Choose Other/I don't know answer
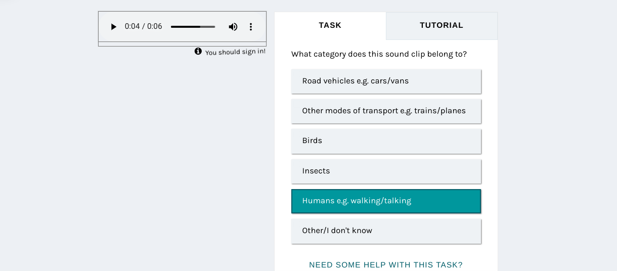The height and width of the screenshot is (271, 617). coord(386,231)
